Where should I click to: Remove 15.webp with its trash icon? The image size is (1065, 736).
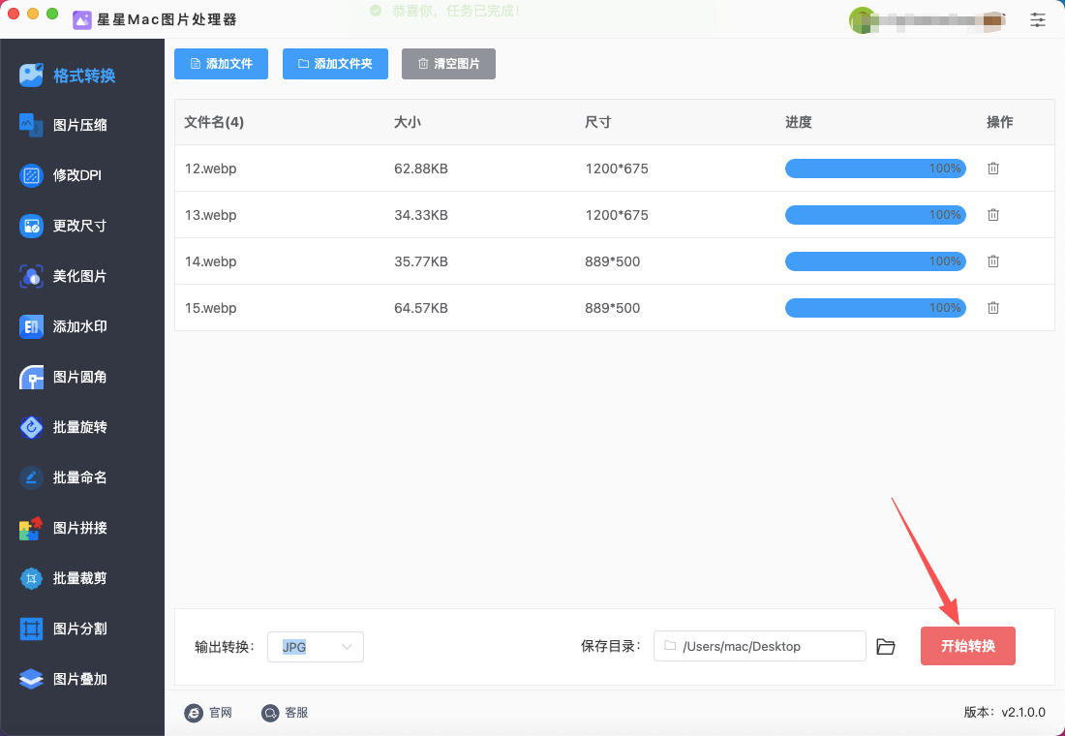[x=992, y=308]
